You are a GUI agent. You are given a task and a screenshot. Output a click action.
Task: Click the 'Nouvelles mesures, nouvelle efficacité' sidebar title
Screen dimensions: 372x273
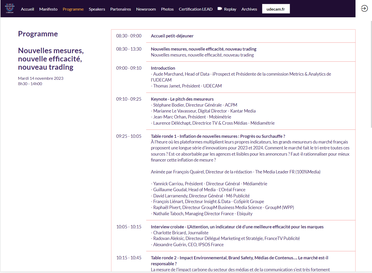click(51, 59)
